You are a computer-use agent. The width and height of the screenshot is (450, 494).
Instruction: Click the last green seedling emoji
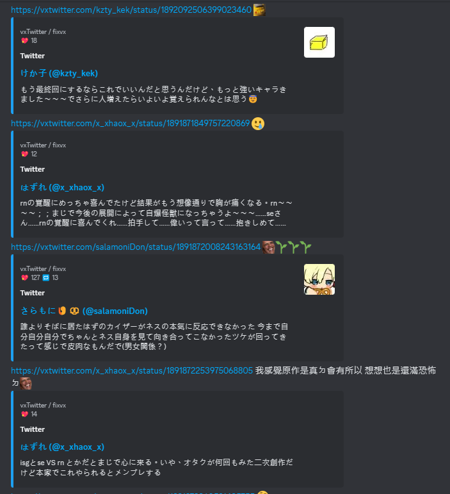[x=305, y=247]
